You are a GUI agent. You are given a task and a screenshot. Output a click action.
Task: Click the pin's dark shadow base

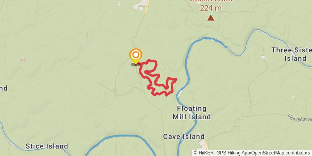click(135, 64)
